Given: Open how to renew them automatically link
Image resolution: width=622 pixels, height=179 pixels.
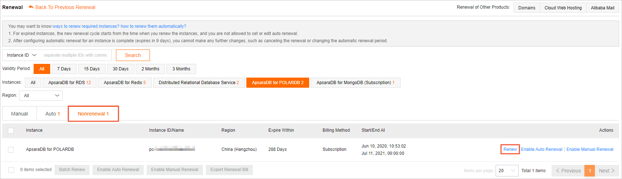Looking at the screenshot, I should [x=154, y=26].
